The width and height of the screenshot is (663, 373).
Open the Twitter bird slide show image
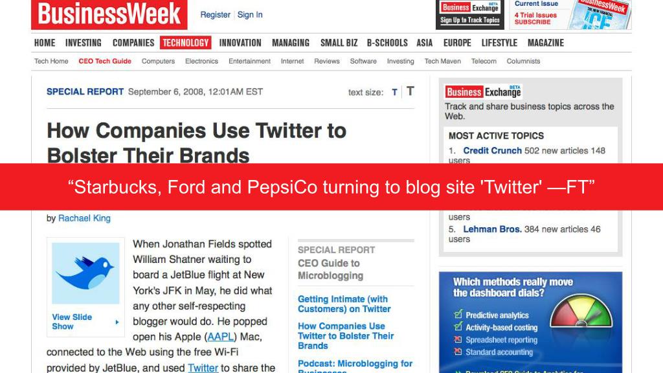click(x=85, y=273)
